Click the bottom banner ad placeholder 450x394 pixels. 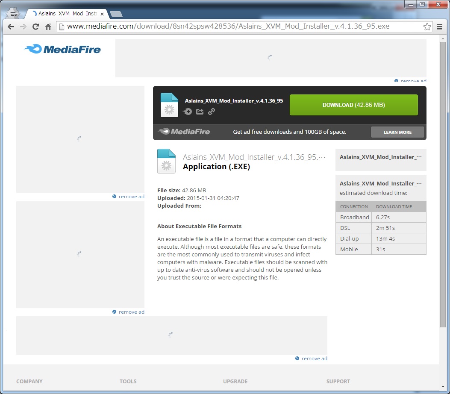pyautogui.click(x=172, y=335)
